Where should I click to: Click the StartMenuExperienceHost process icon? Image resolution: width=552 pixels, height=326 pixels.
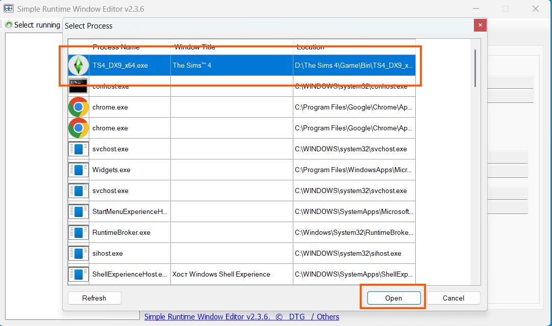pyautogui.click(x=78, y=212)
